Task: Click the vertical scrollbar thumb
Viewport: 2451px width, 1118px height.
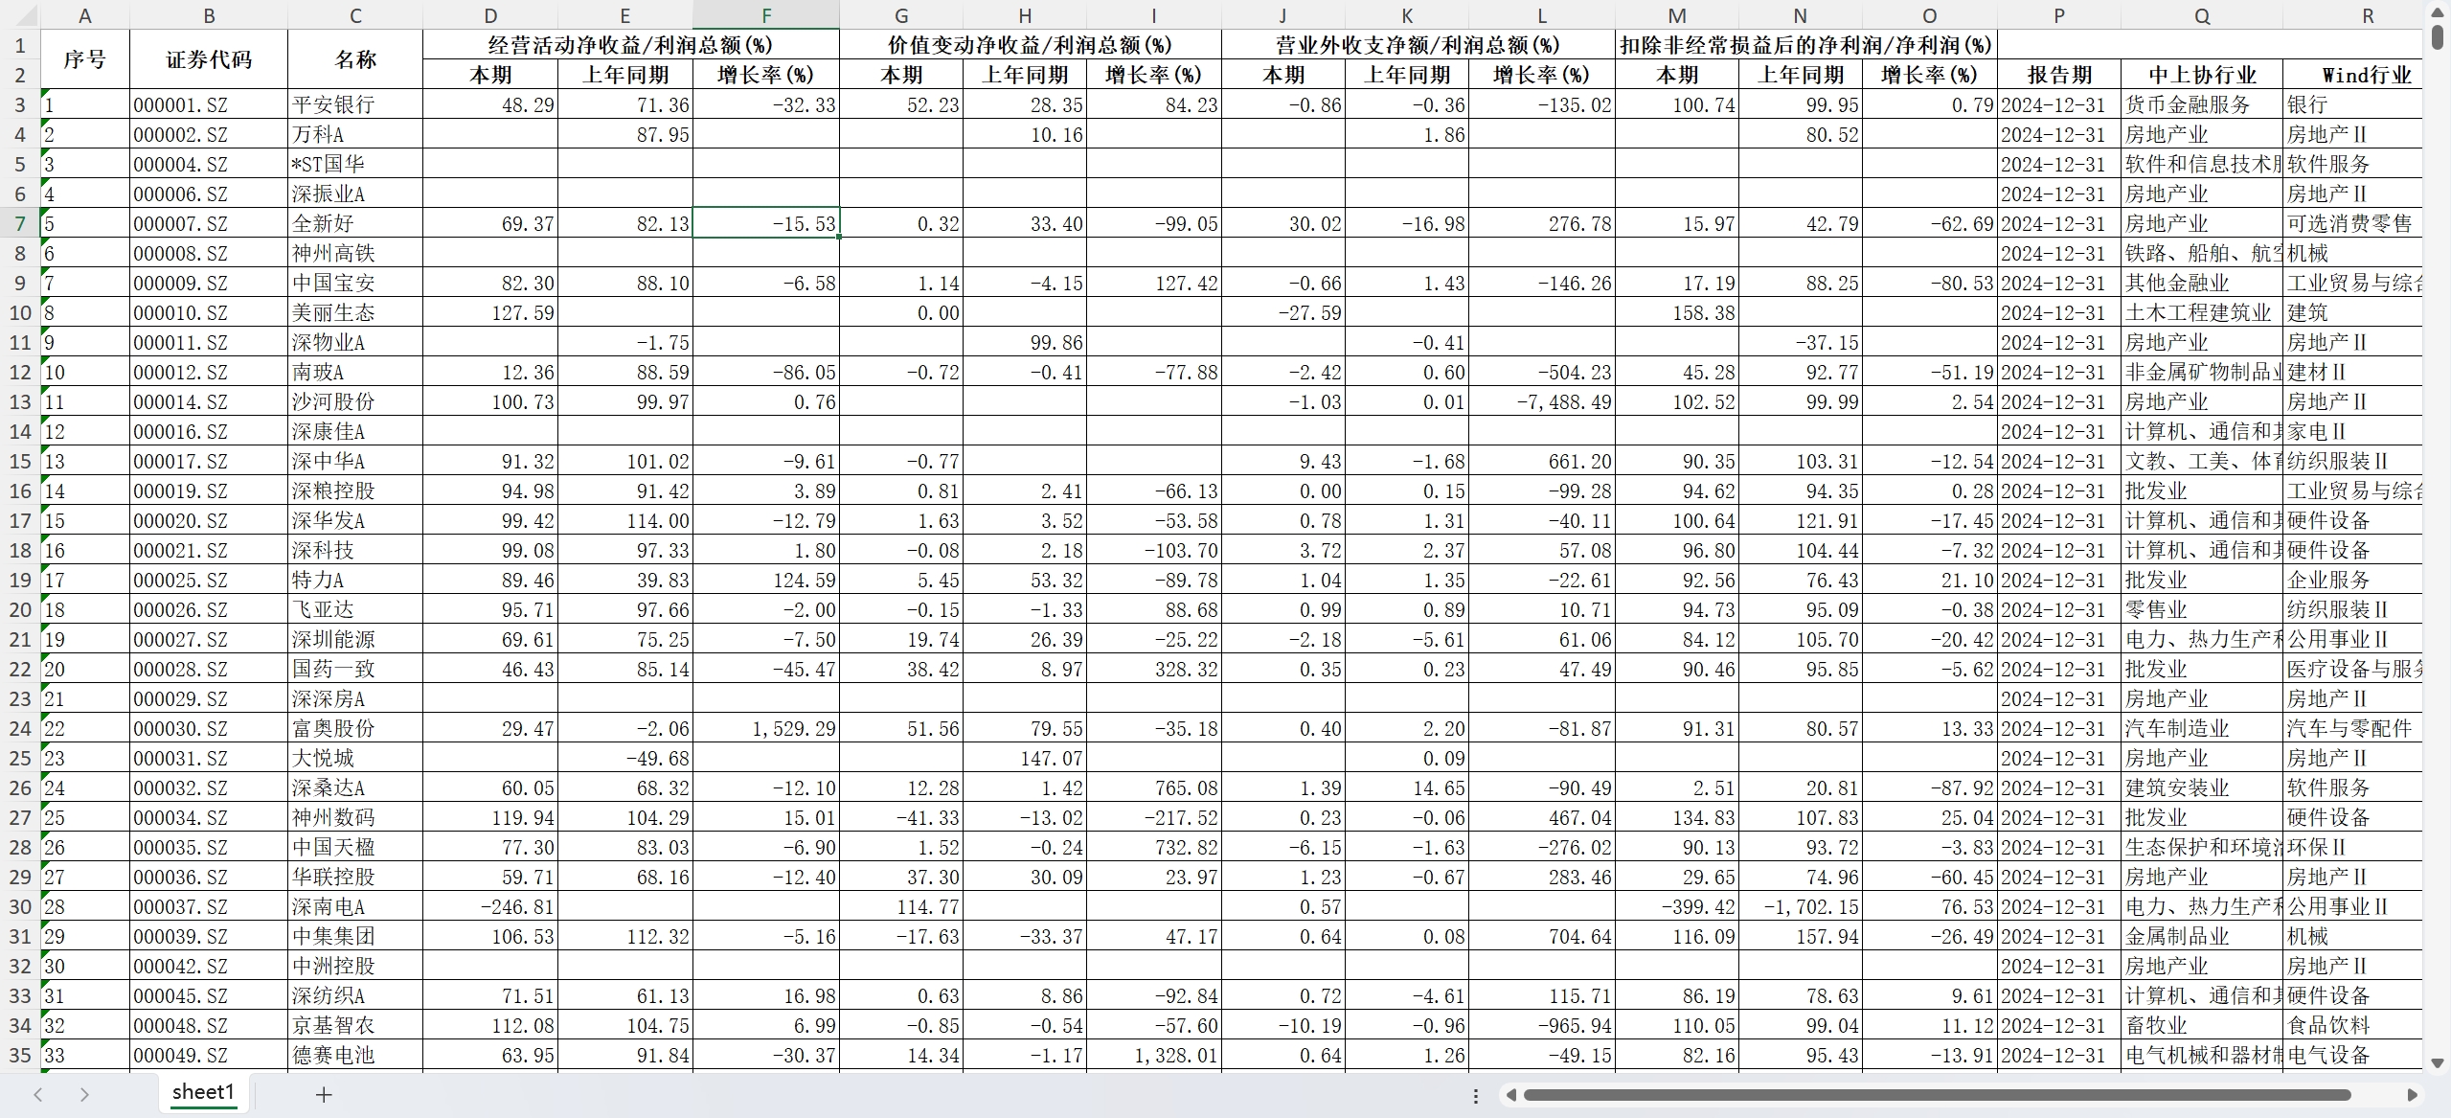Action: [x=2438, y=38]
